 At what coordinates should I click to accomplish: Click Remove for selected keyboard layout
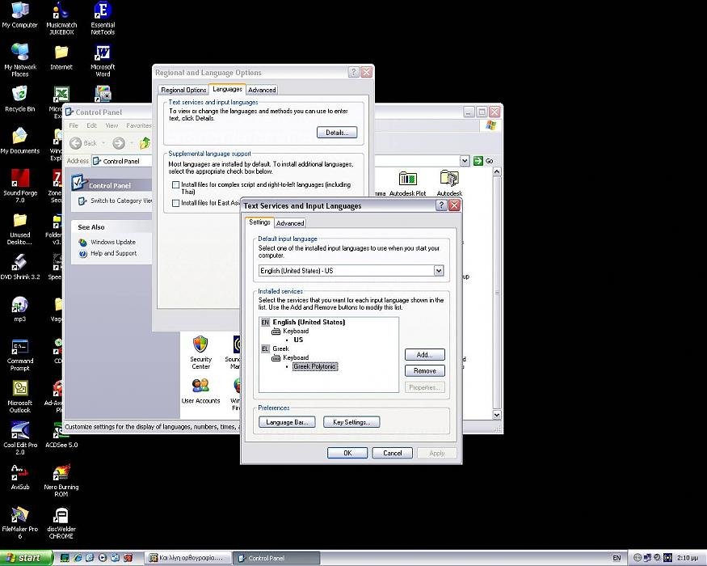pos(424,370)
